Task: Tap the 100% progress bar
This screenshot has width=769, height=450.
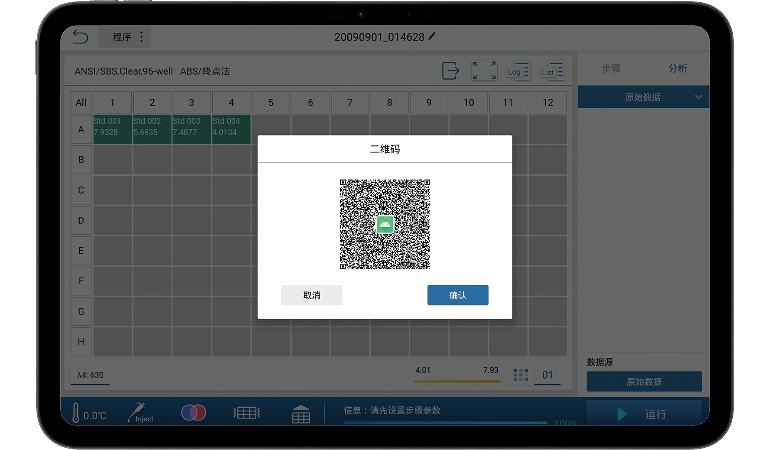Action: [445, 422]
